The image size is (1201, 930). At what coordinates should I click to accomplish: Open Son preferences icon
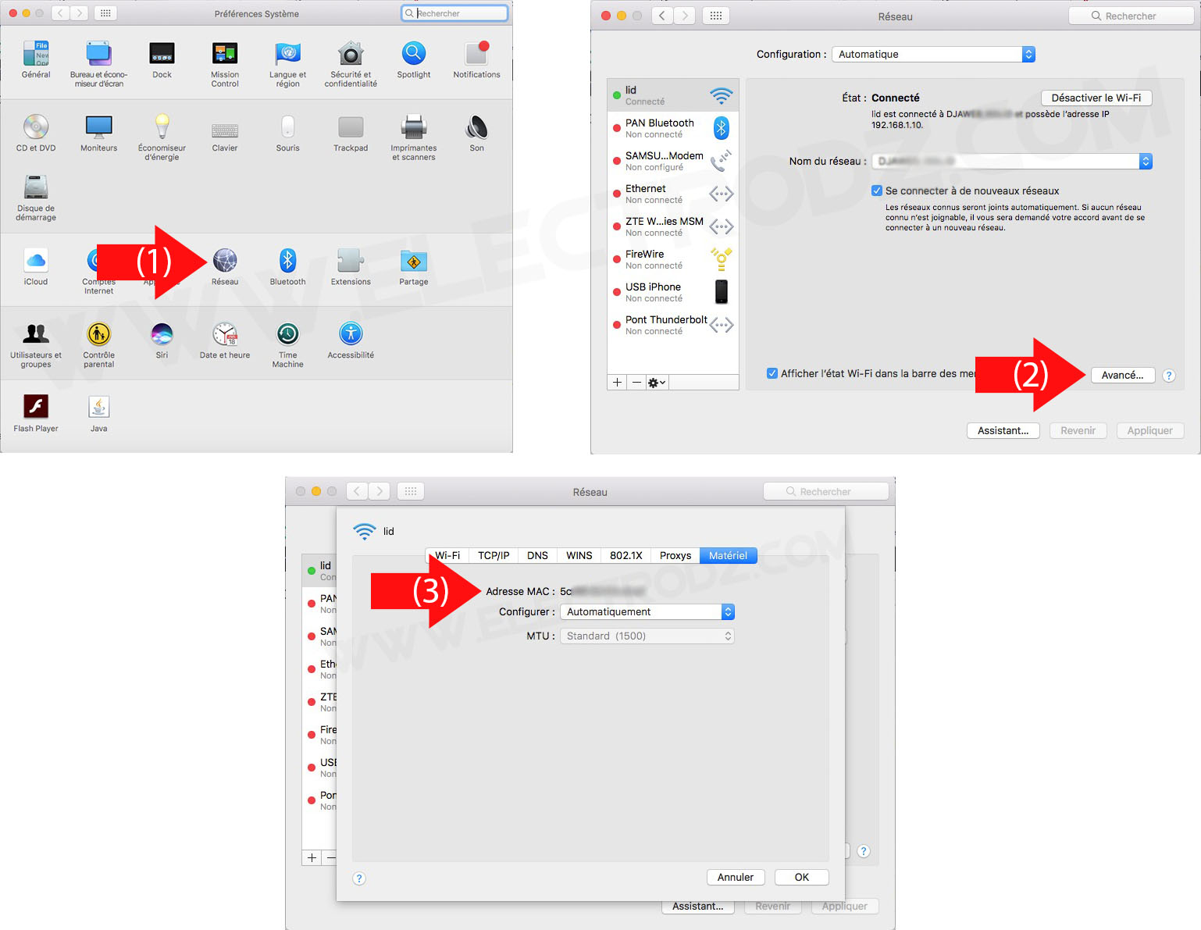pyautogui.click(x=476, y=126)
